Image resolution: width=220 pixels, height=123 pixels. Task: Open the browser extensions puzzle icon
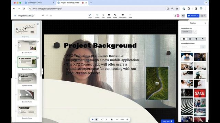(x=189, y=9)
